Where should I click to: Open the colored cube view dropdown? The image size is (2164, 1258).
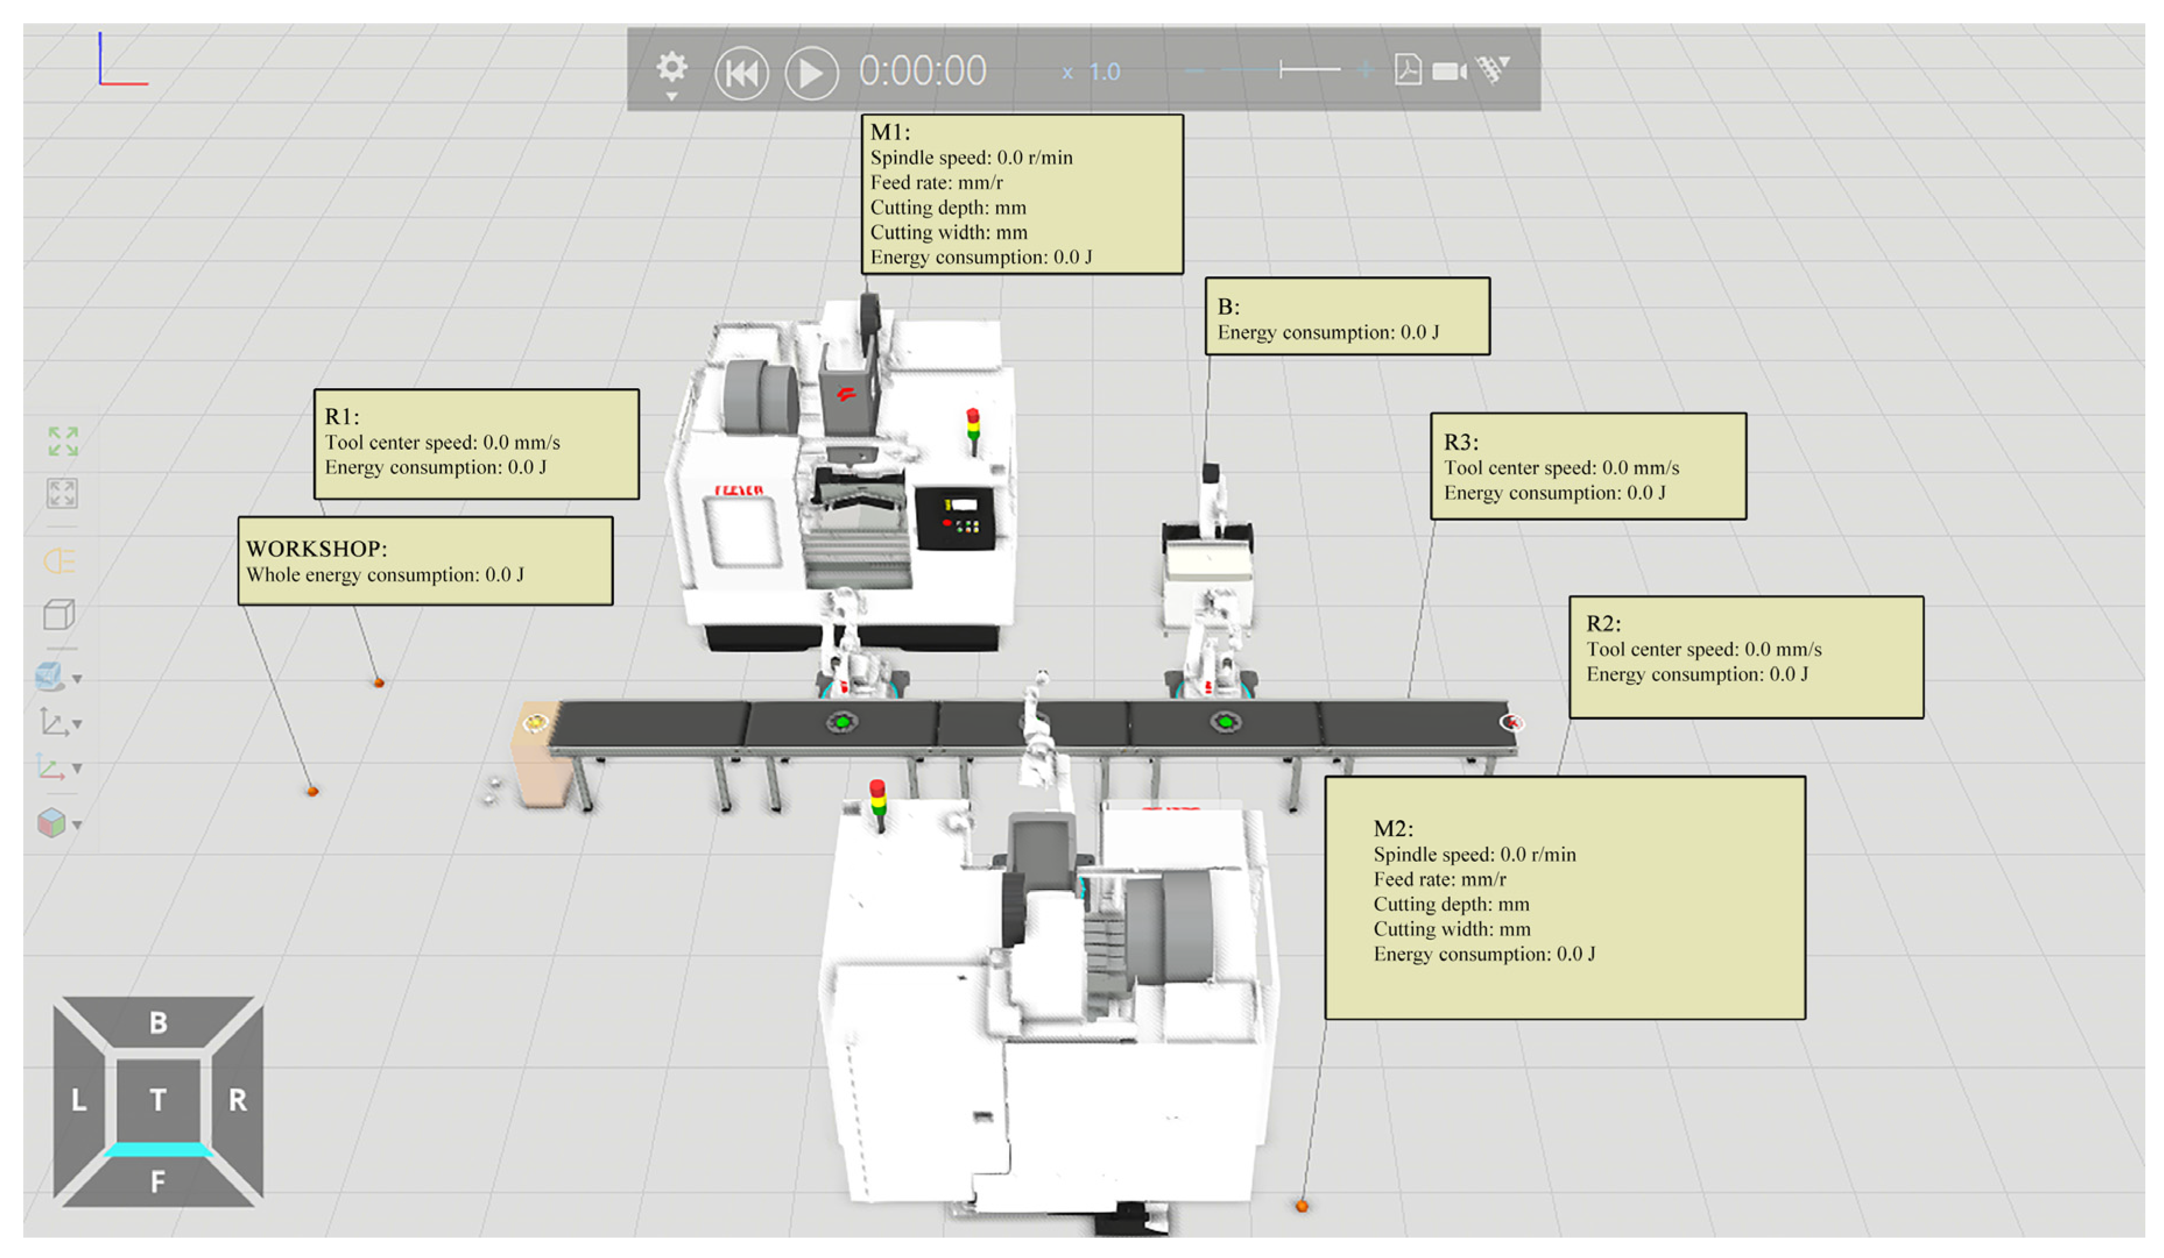(77, 824)
